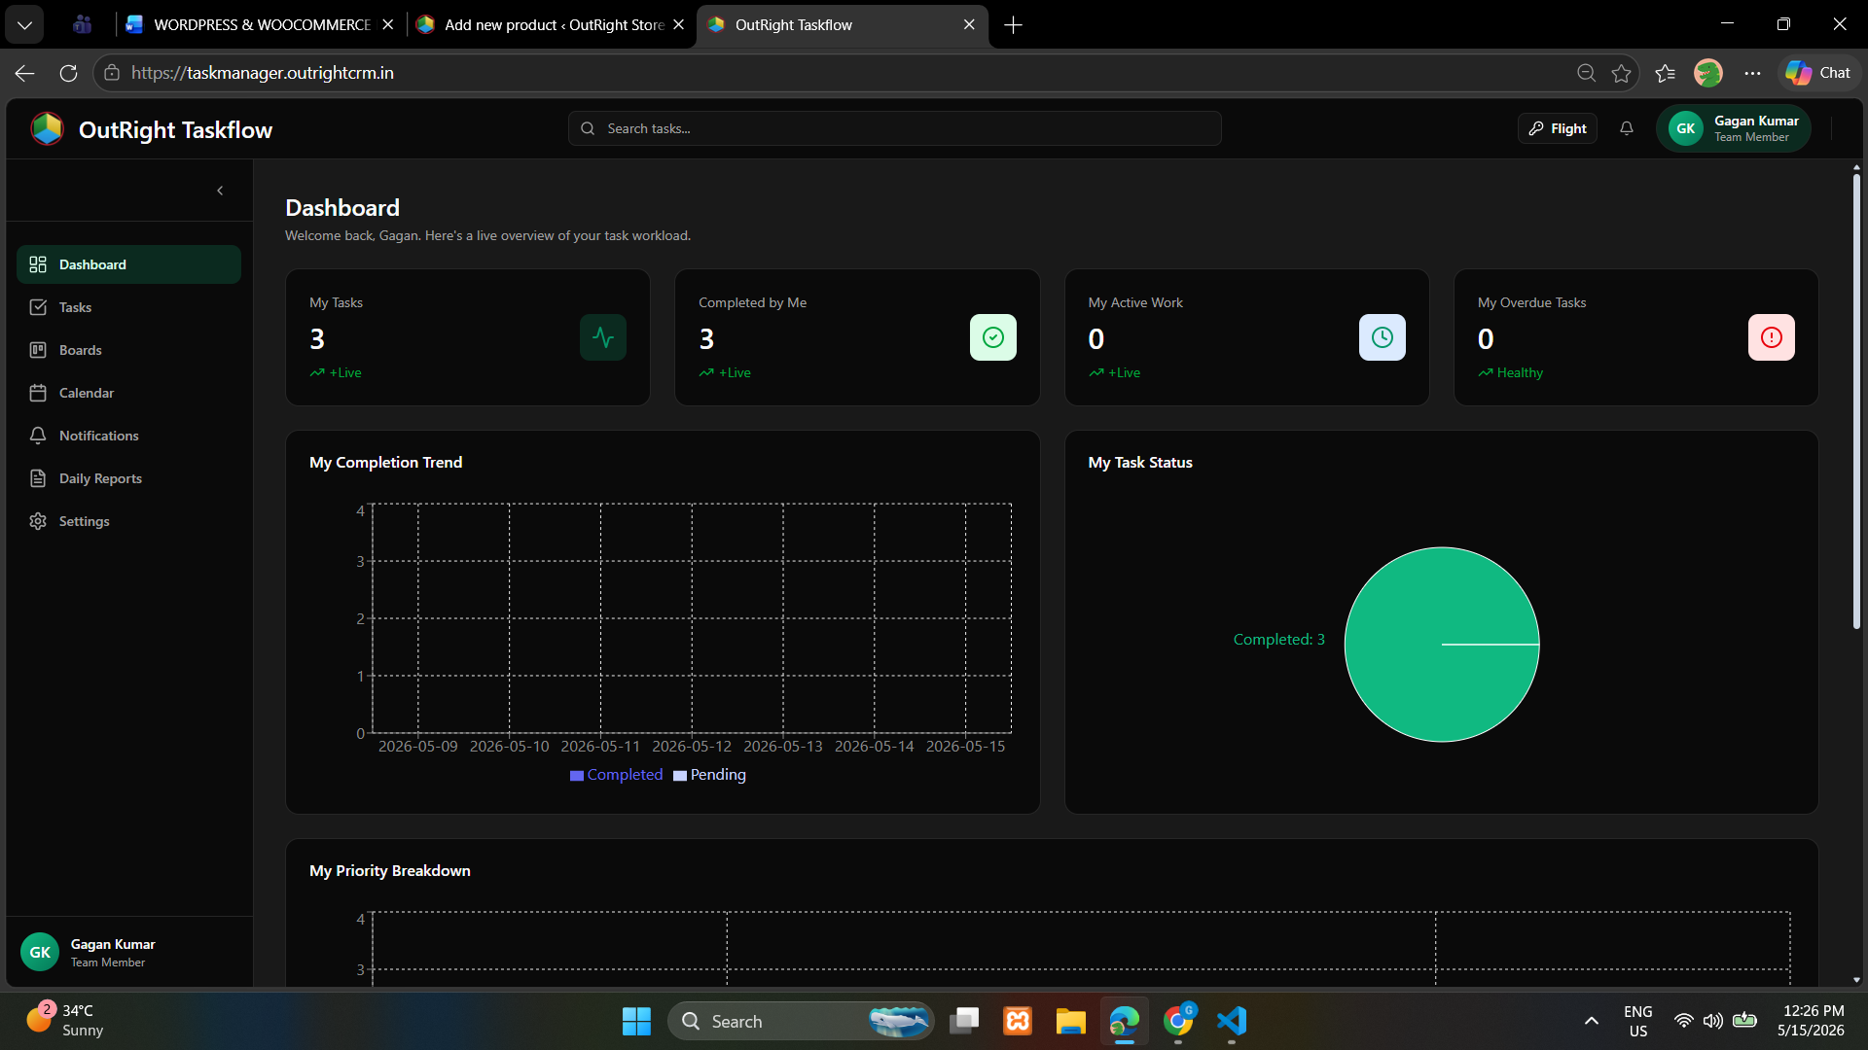Switch to the WORDPRESS & WOOCOMMERCE tab
The width and height of the screenshot is (1868, 1050).
click(261, 24)
